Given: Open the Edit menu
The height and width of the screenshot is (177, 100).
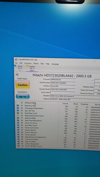Looking at the screenshot, I should 21,63.
